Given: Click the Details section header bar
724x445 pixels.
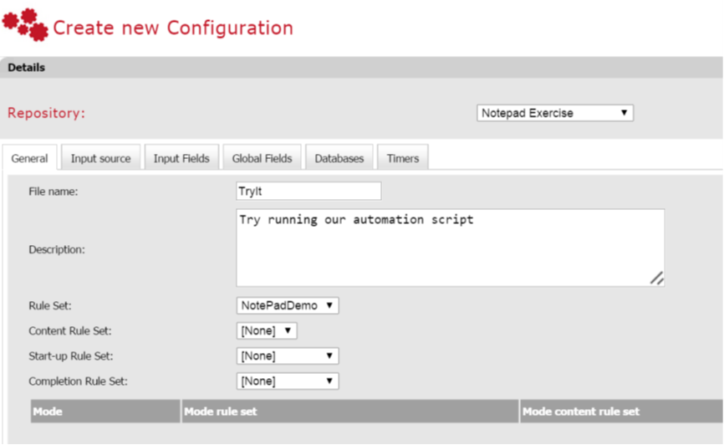Looking at the screenshot, I should tap(362, 68).
